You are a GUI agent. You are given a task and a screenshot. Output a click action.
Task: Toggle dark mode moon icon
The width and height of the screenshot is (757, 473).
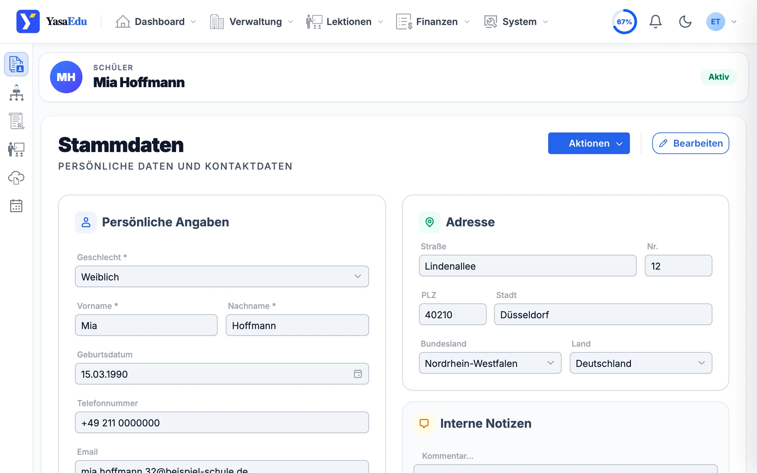click(685, 22)
